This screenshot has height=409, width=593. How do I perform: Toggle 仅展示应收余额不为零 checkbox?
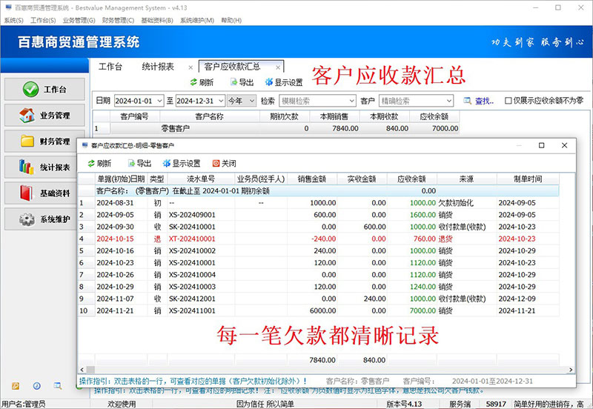[508, 101]
